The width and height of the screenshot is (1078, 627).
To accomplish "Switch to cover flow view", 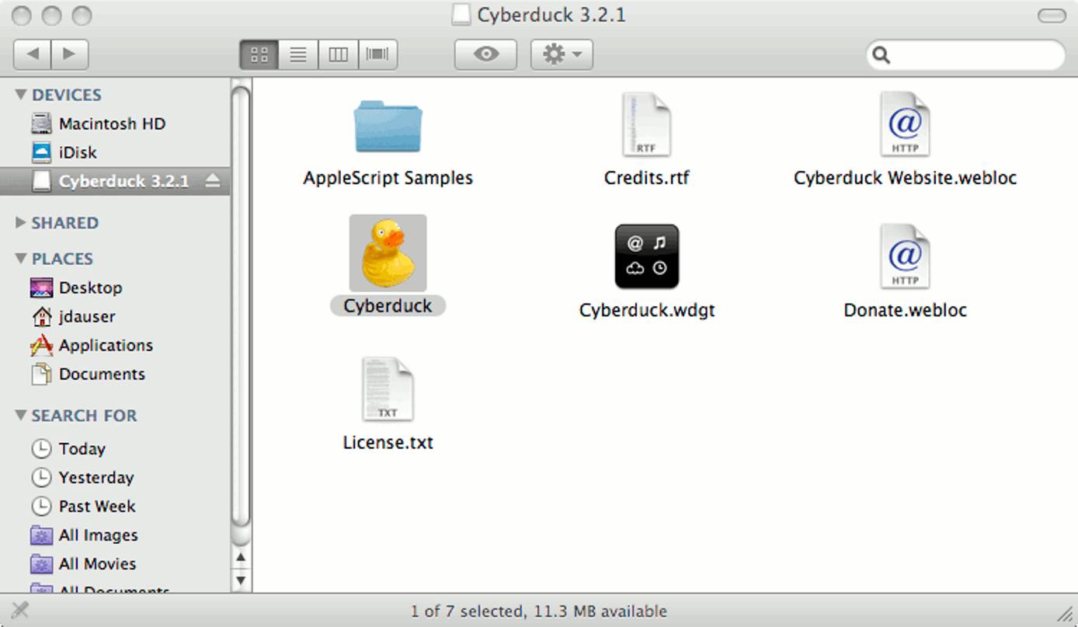I will point(377,54).
